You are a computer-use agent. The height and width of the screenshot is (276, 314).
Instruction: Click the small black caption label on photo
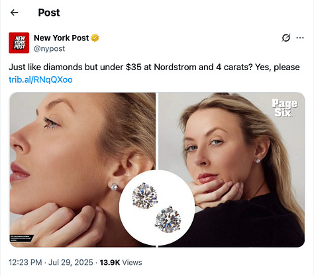point(21,238)
